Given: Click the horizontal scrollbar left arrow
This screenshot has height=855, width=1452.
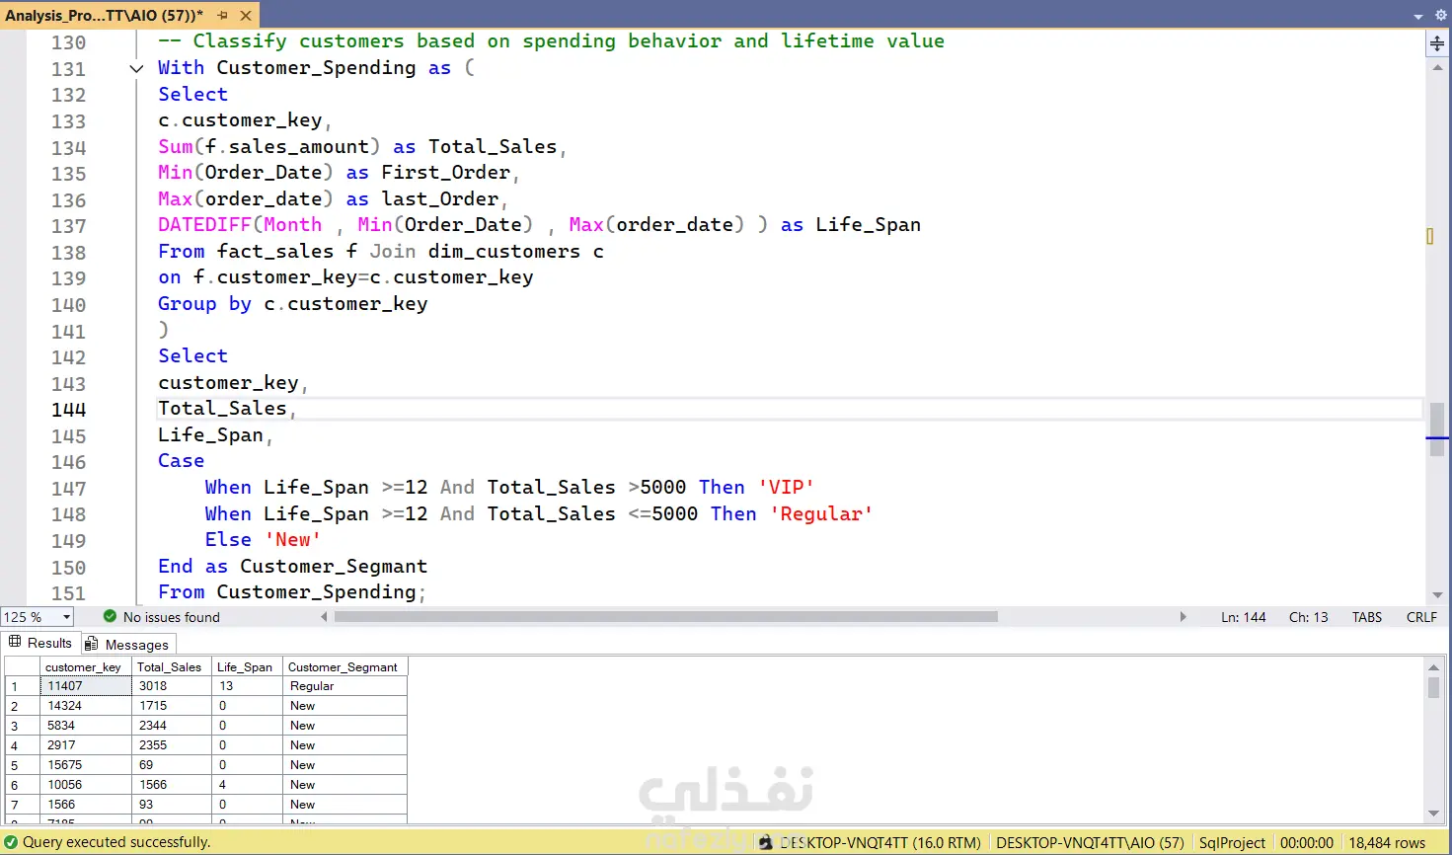Looking at the screenshot, I should (324, 617).
